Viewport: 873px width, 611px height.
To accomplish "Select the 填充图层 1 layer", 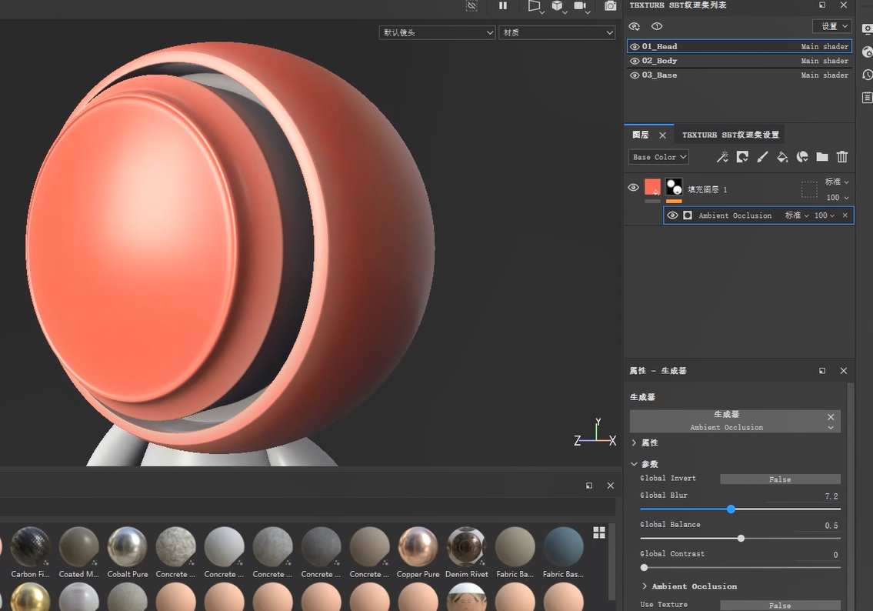I will pos(740,189).
